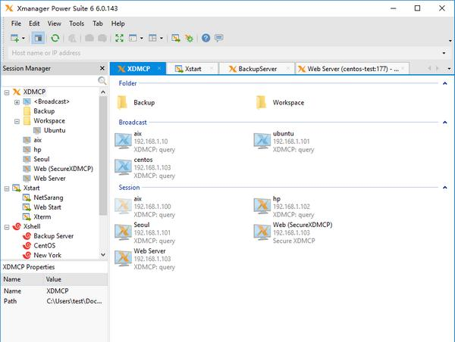
Task: Expand the <Broadcast> tree node
Action: [x=17, y=102]
